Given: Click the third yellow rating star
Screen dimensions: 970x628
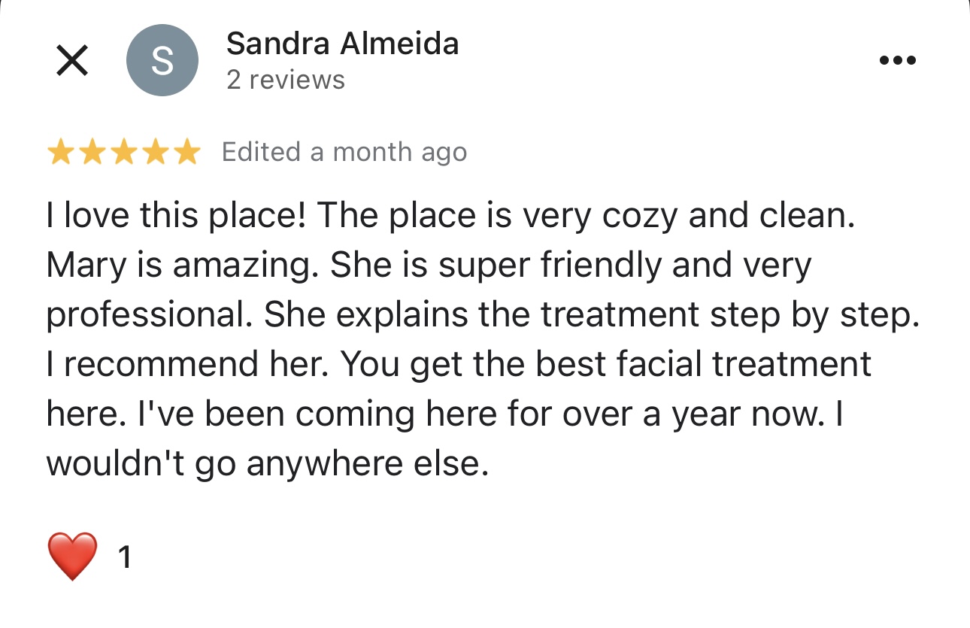Looking at the screenshot, I should (x=123, y=153).
